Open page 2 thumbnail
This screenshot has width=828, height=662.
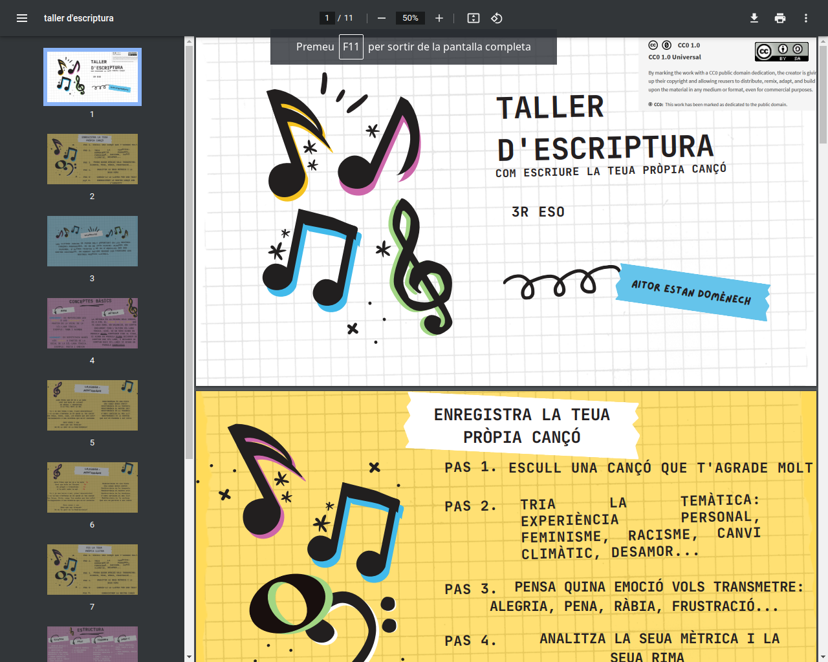point(93,159)
